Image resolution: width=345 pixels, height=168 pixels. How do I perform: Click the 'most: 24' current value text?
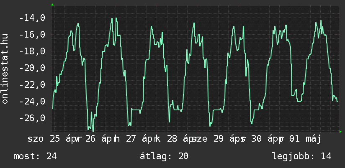(x=35, y=156)
